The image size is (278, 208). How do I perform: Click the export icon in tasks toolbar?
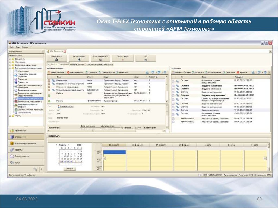tap(147, 72)
